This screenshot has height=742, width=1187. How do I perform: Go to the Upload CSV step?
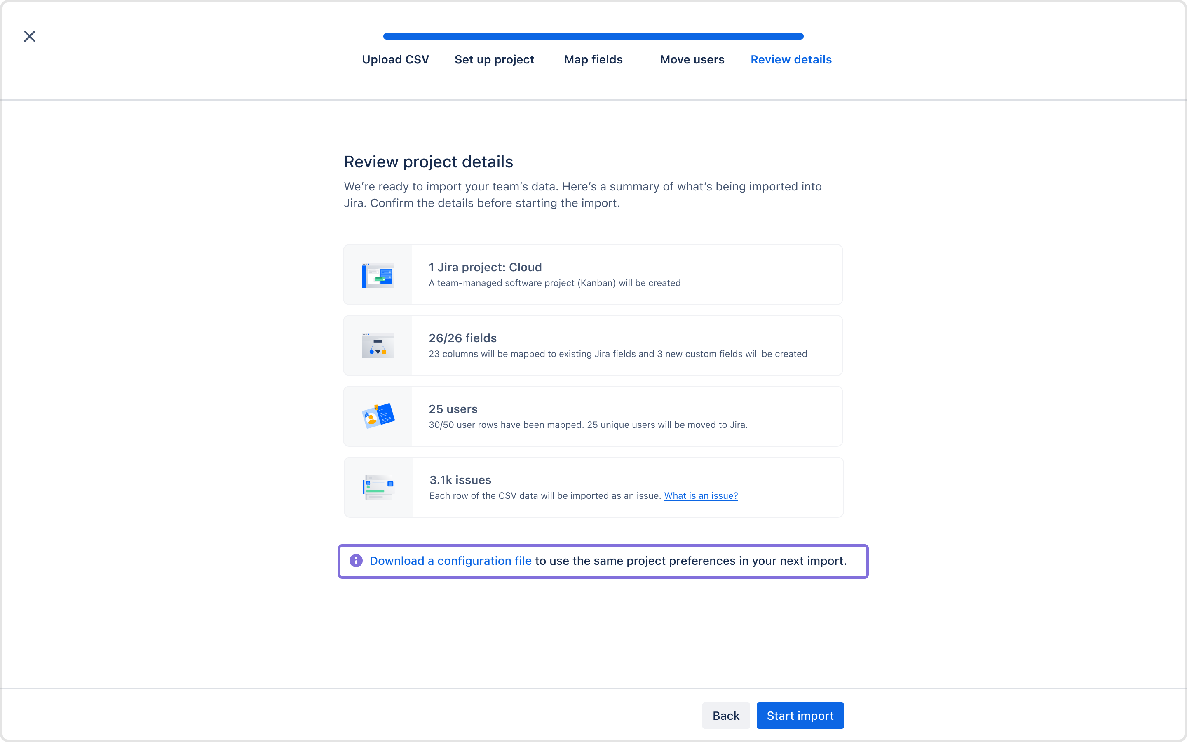(x=395, y=59)
